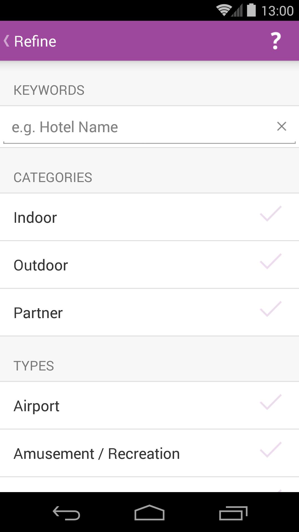The image size is (299, 532).
Task: Toggle the Indoor category checkmark
Action: (x=270, y=214)
